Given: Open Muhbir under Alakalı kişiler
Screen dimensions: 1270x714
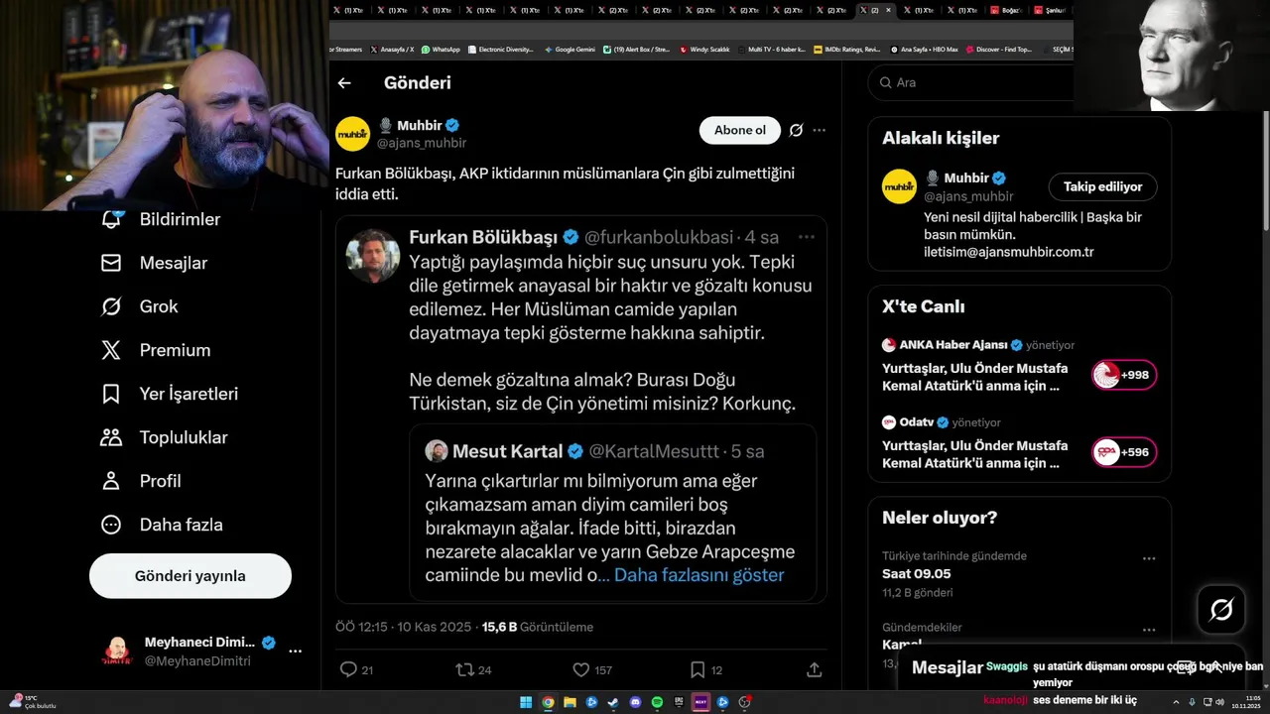Looking at the screenshot, I should [x=965, y=178].
